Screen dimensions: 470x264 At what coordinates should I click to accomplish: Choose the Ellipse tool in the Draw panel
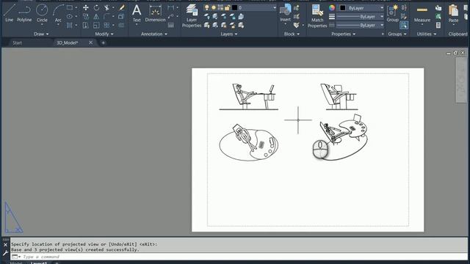(70, 16)
